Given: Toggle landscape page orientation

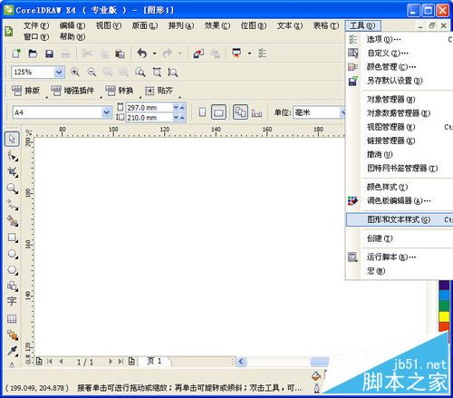Looking at the screenshot, I should 218,112.
